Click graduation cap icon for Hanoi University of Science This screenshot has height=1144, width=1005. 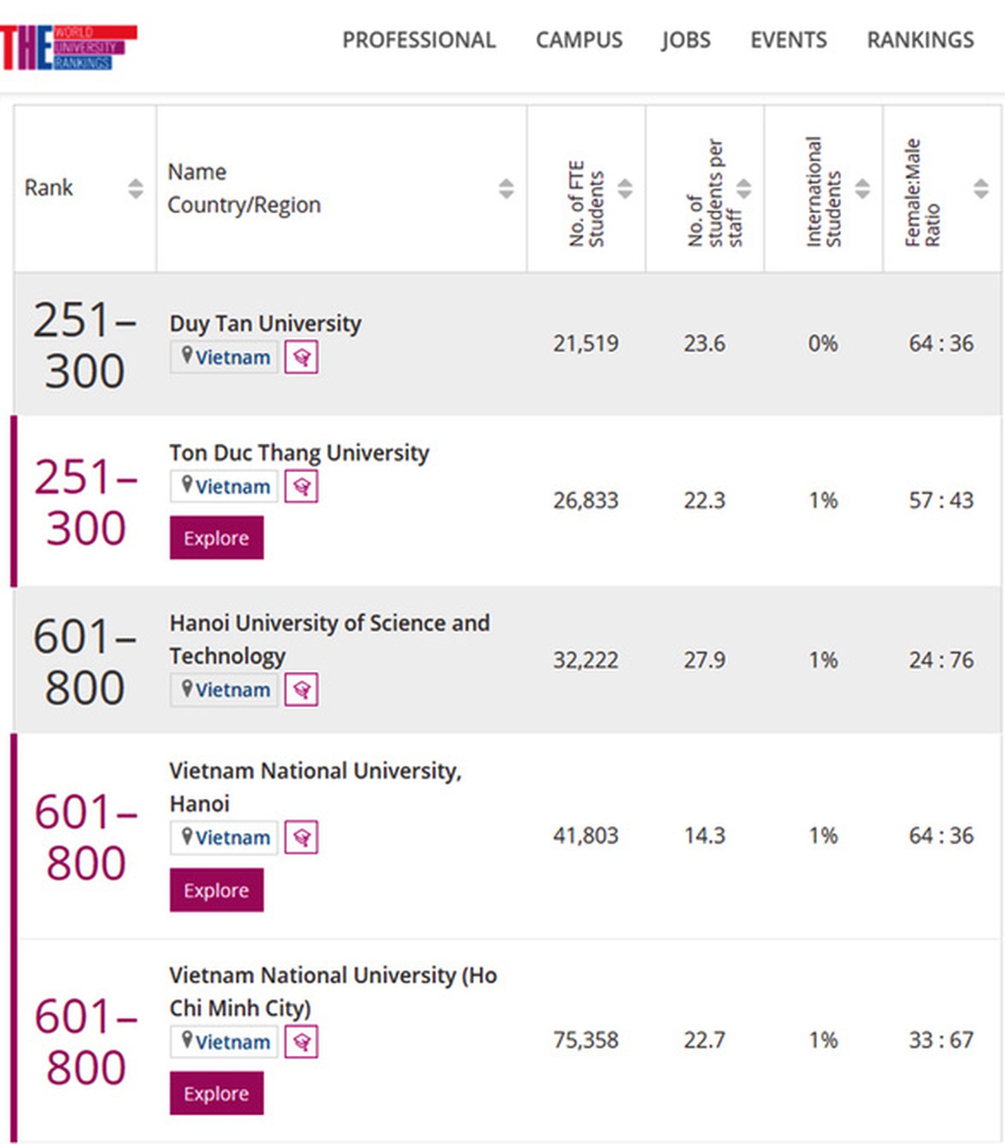(301, 689)
